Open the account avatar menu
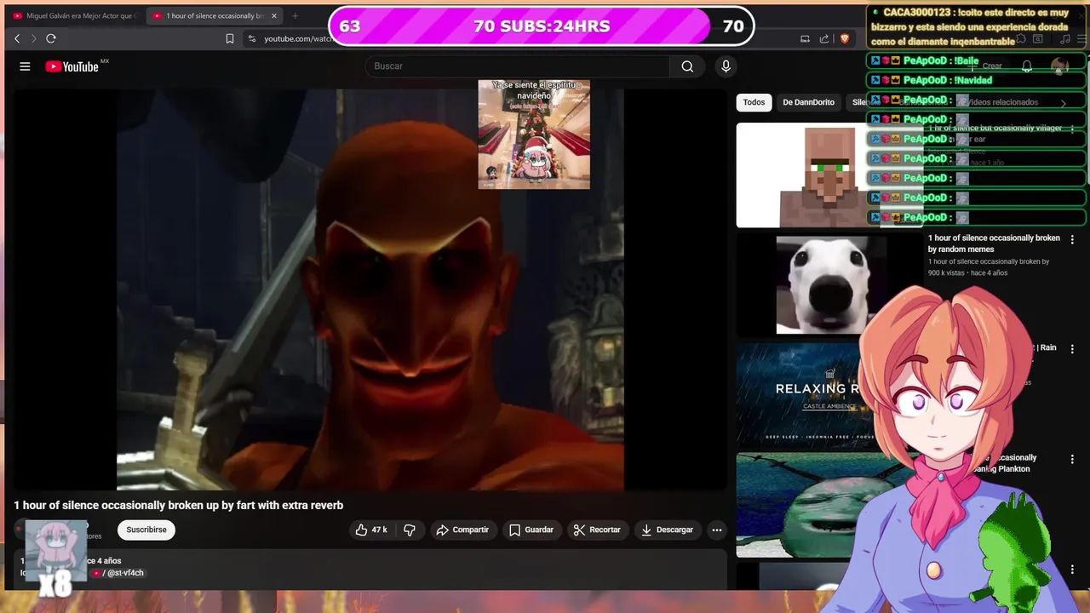The image size is (1090, 613). point(1060,66)
